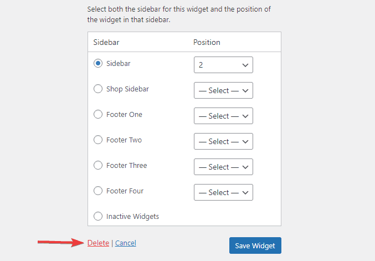Select the Inactive Widgets radio button

tap(98, 216)
